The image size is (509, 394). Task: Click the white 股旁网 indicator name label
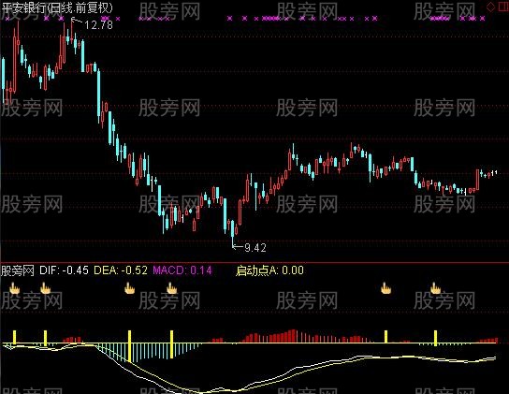(x=18, y=270)
